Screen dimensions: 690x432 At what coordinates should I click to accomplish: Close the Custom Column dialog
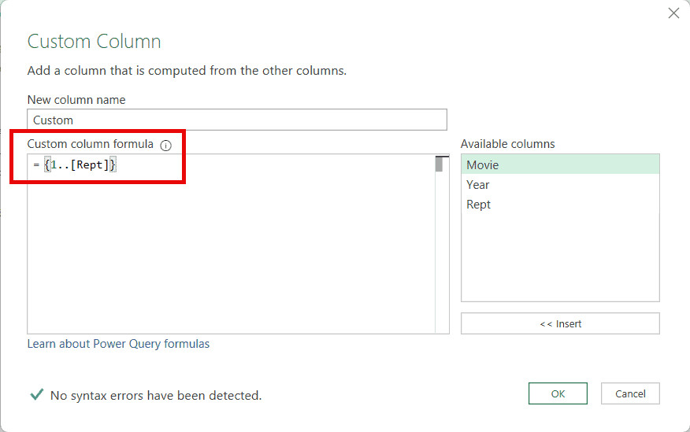point(673,13)
